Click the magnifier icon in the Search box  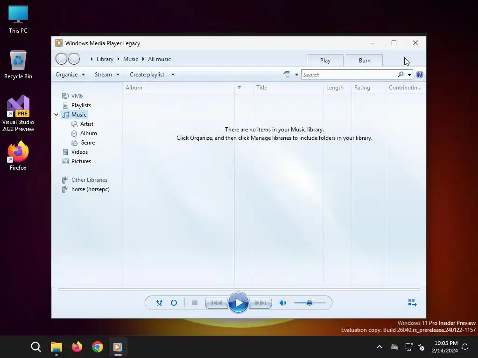pyautogui.click(x=401, y=74)
